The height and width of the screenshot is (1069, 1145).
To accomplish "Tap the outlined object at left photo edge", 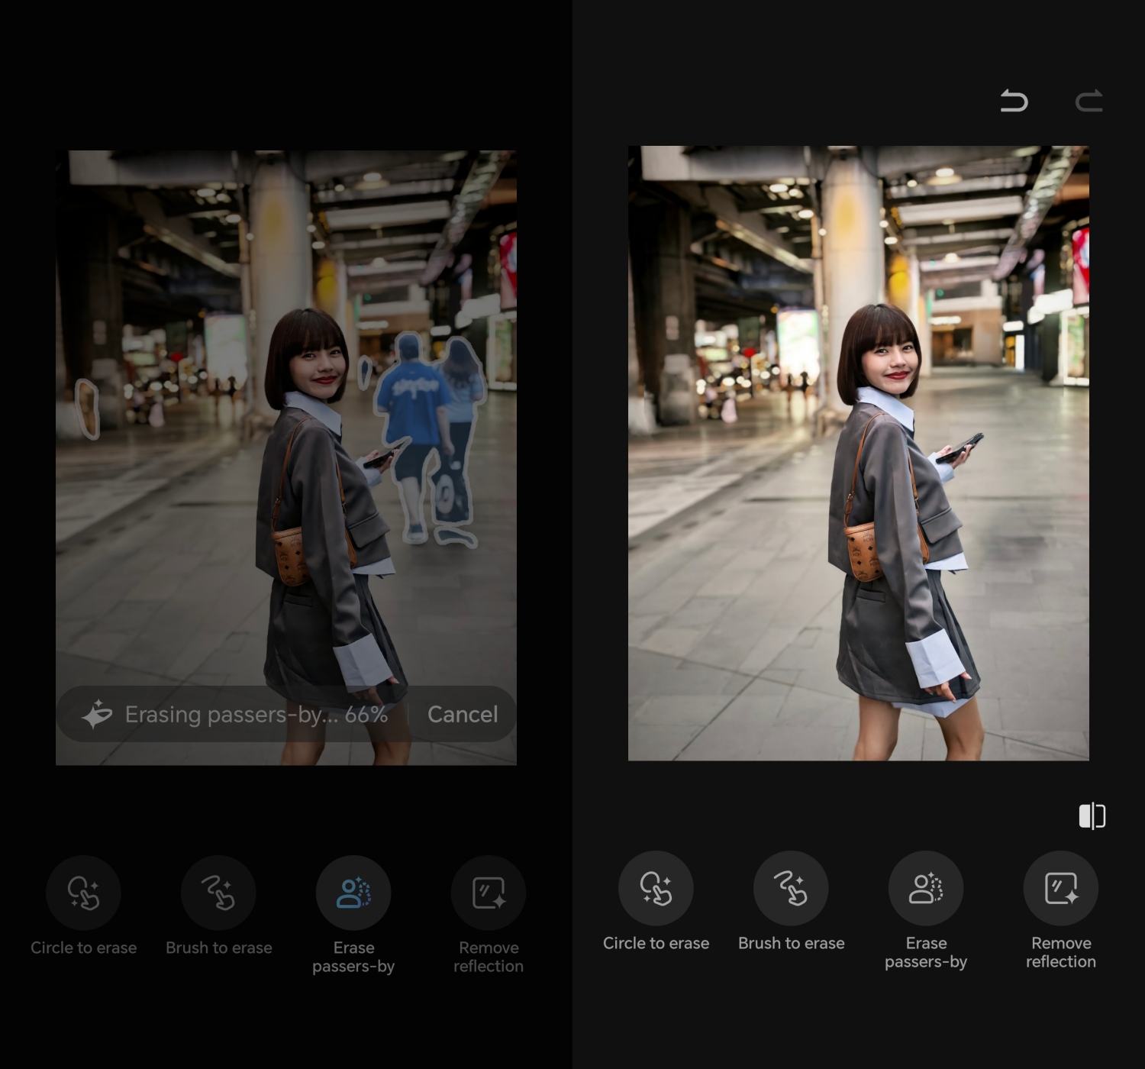I will point(88,409).
